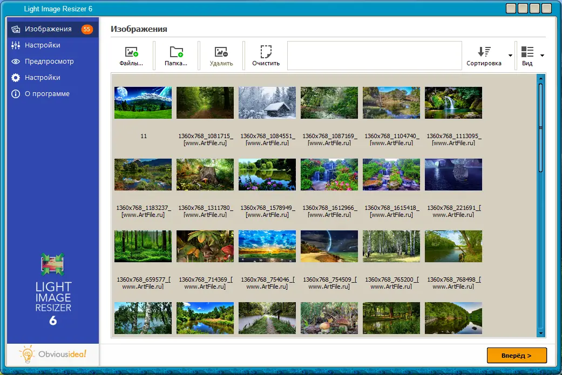Select the 1360x768_768498 river thumbnail
The image size is (562, 375).
pyautogui.click(x=453, y=246)
